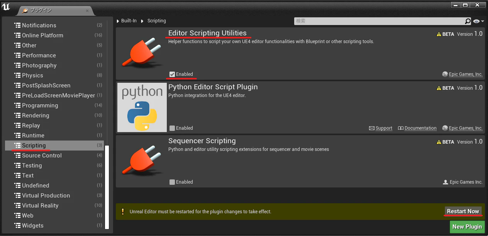Image resolution: width=488 pixels, height=236 pixels.
Task: Select the Other category
Action: (54, 45)
